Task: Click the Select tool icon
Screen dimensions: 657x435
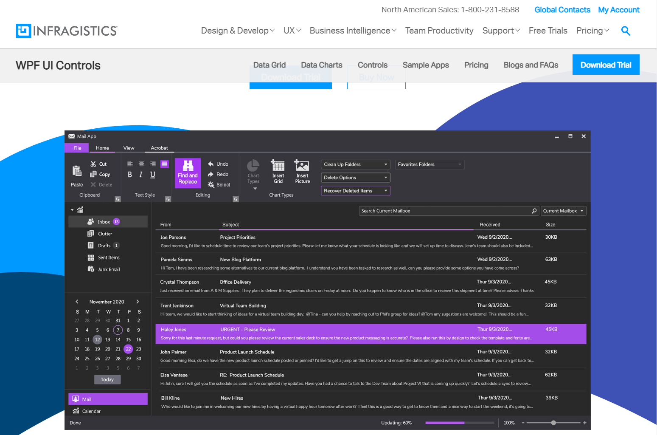Action: tap(211, 185)
